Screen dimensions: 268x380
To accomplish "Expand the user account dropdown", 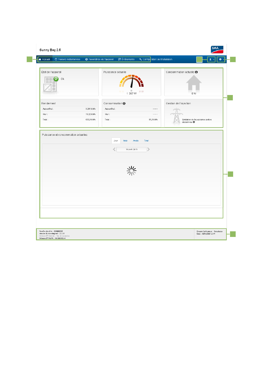I will (x=211, y=59).
